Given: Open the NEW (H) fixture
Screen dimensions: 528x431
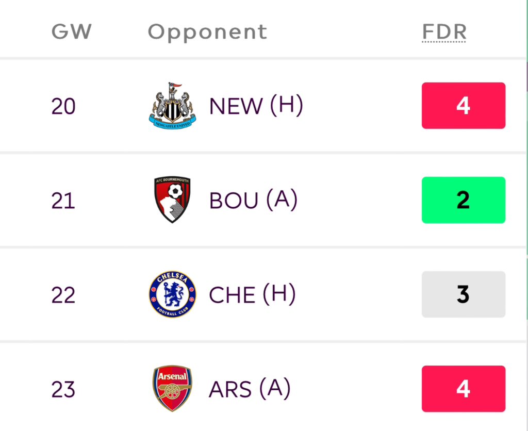Looking at the screenshot, I should 256,106.
